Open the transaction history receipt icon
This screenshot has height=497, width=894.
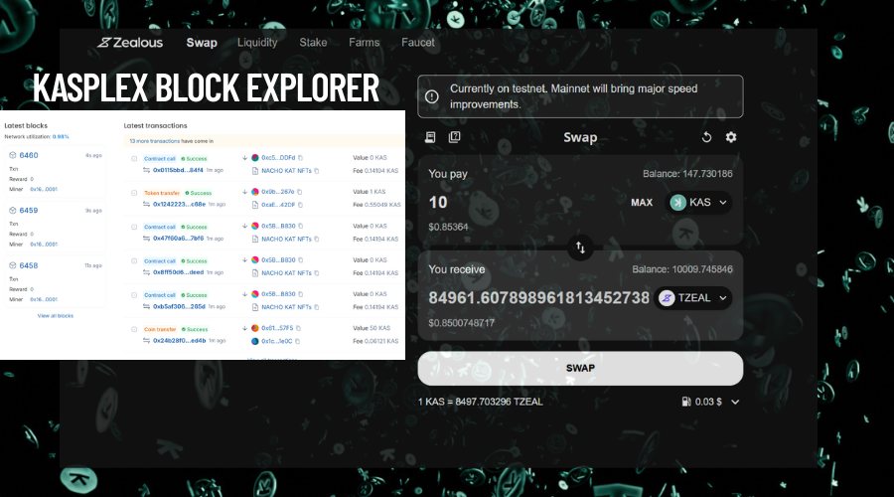point(430,137)
